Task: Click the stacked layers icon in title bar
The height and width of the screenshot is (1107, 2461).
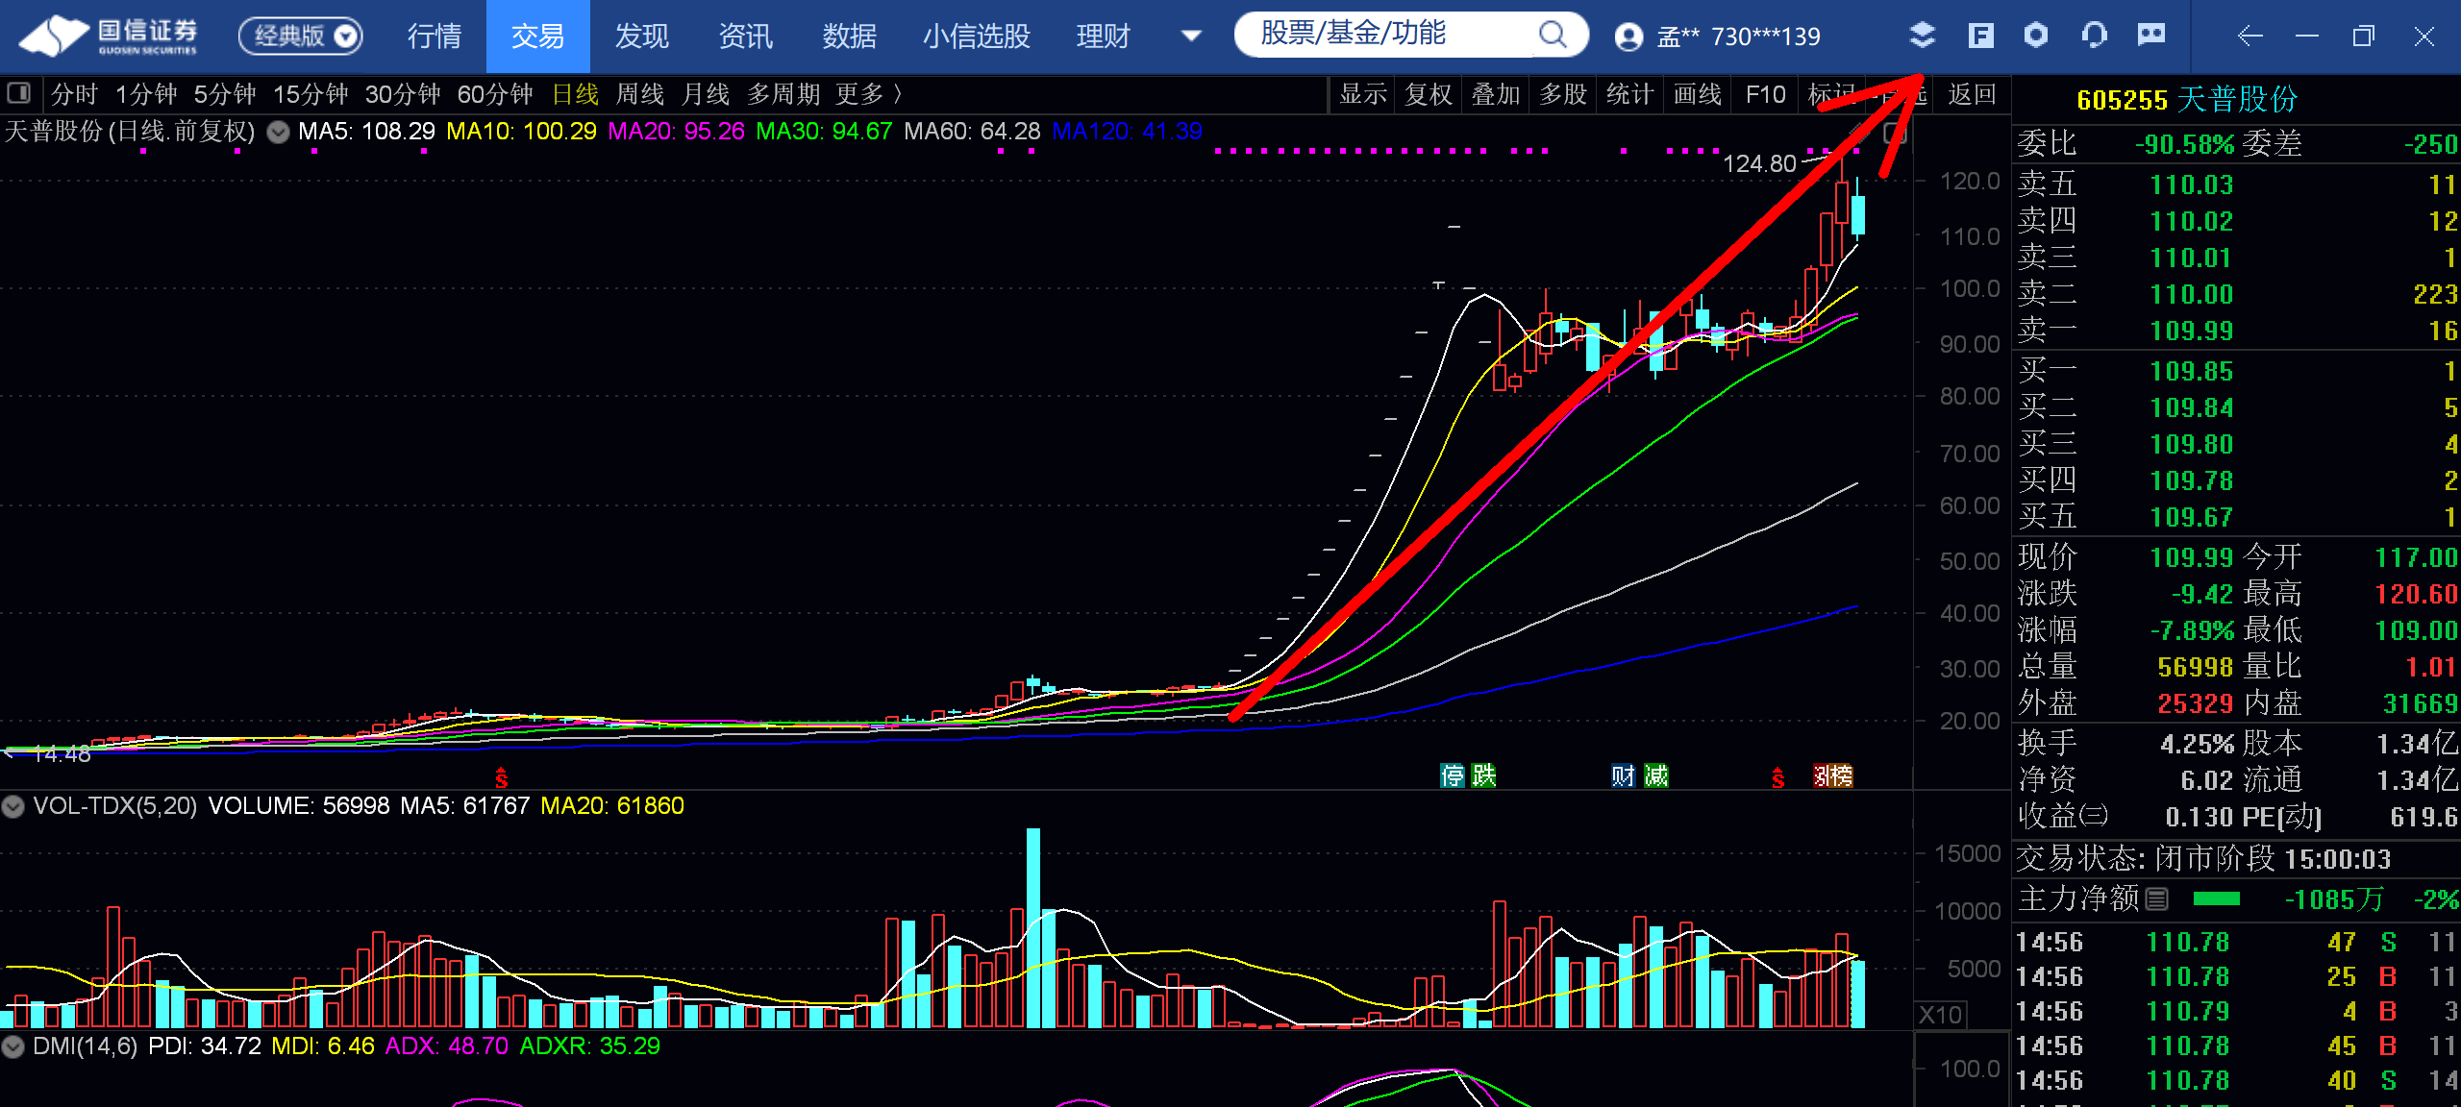Action: [x=1921, y=36]
